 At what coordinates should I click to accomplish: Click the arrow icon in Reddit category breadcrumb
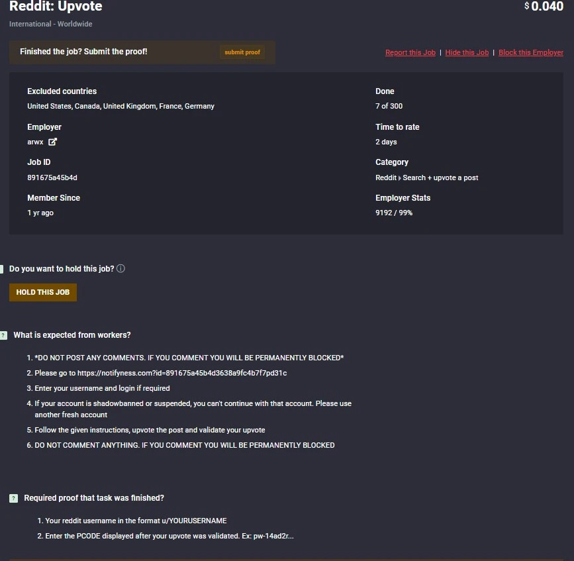click(x=399, y=178)
